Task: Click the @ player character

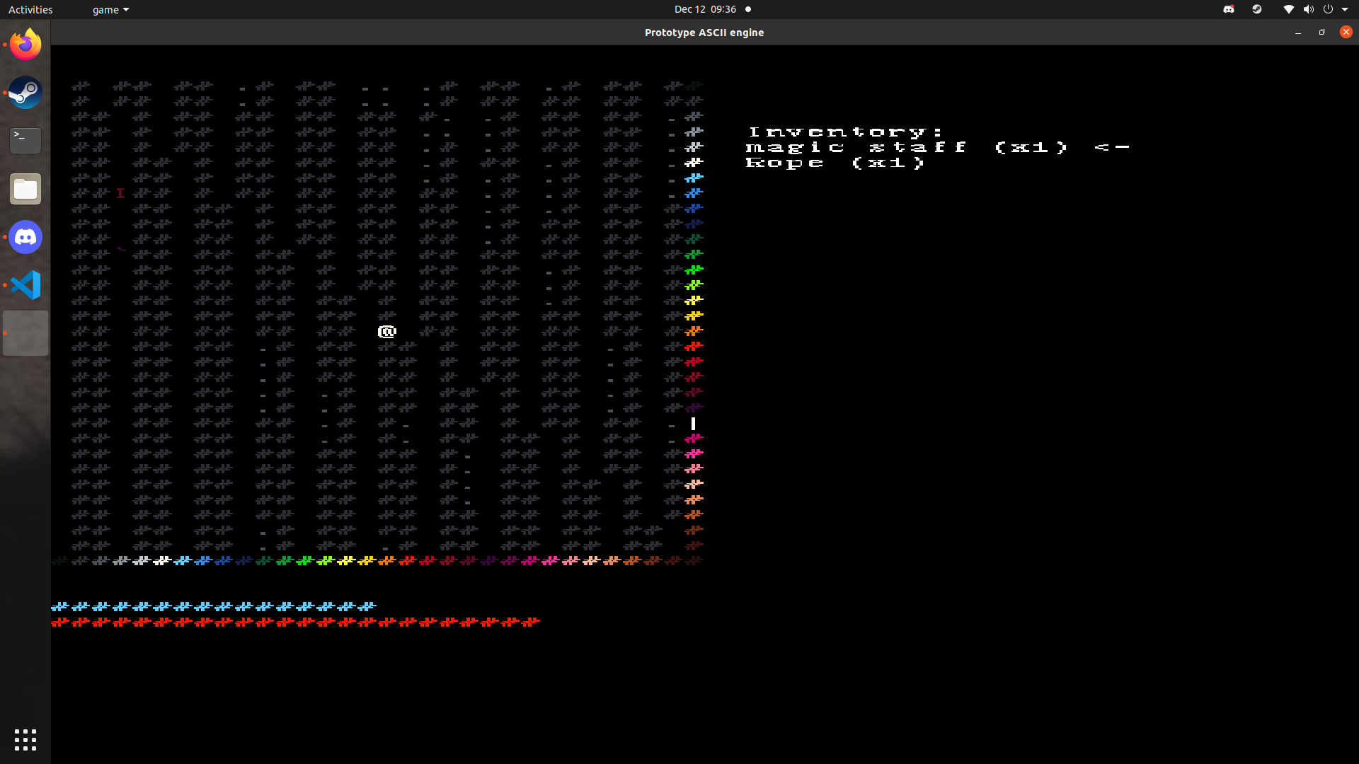Action: 387,331
